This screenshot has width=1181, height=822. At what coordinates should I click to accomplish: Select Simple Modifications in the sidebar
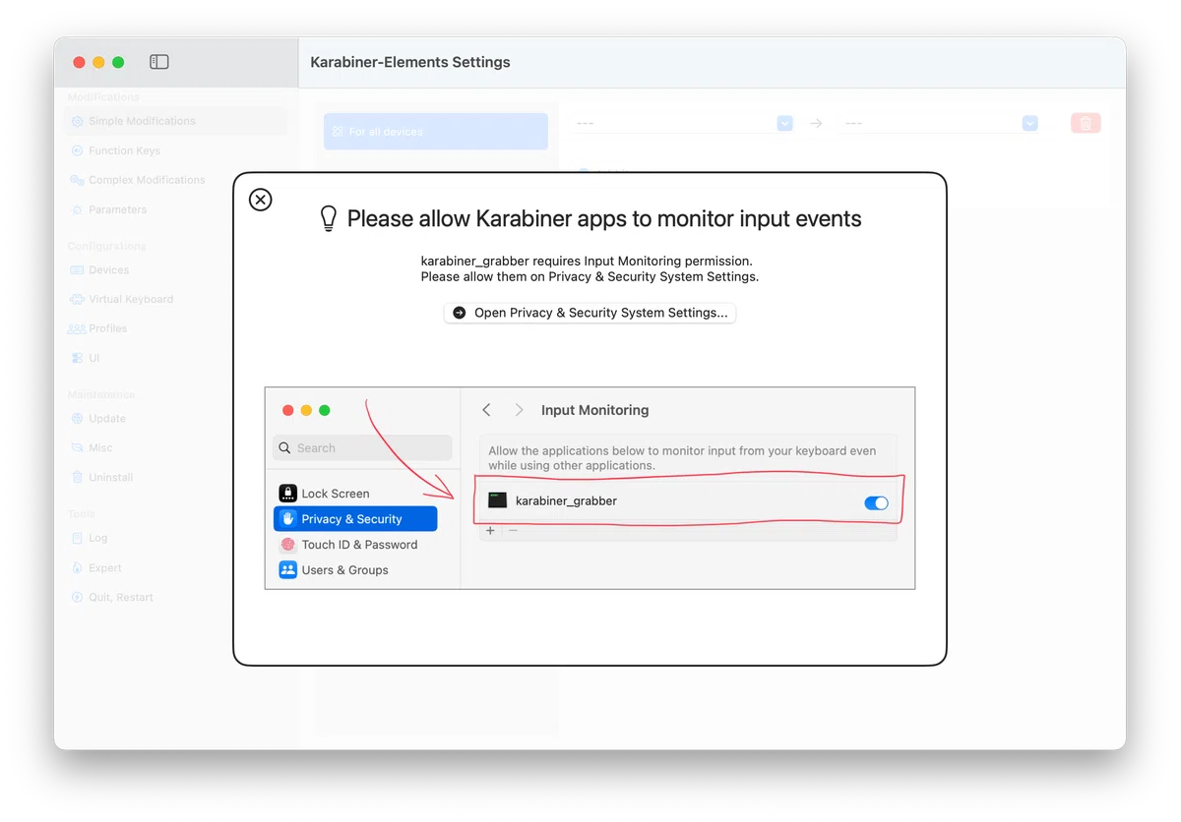[177, 121]
